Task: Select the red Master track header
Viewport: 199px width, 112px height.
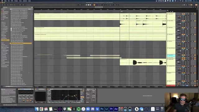Action: [x=171, y=86]
